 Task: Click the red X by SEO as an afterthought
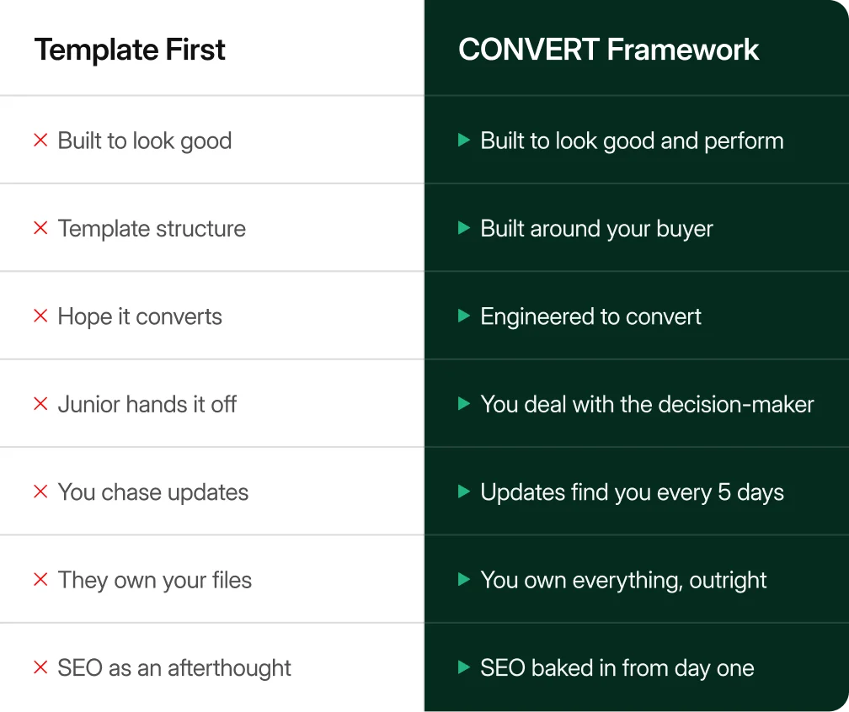(x=40, y=667)
